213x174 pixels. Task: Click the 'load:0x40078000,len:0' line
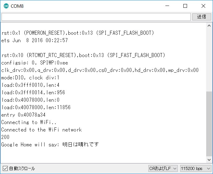pos(30,100)
